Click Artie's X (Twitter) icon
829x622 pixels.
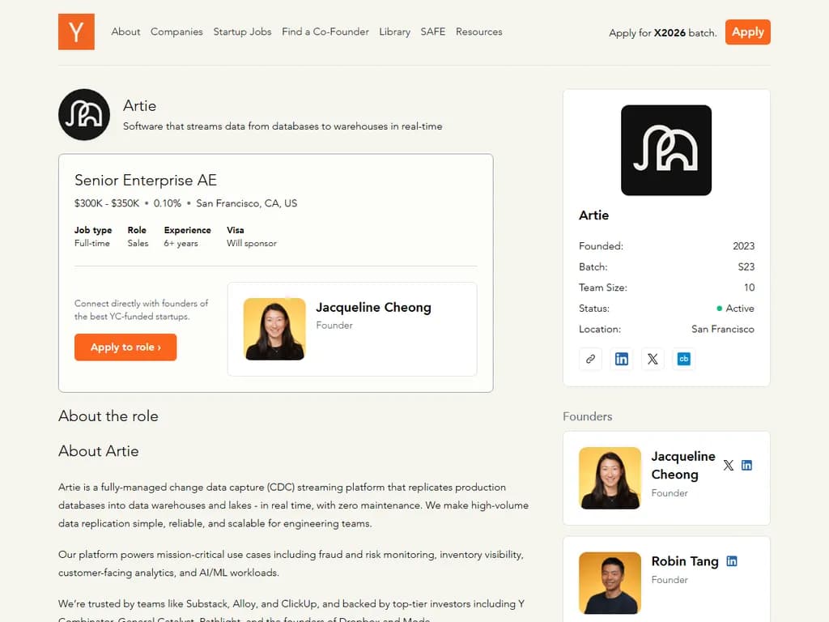click(653, 359)
